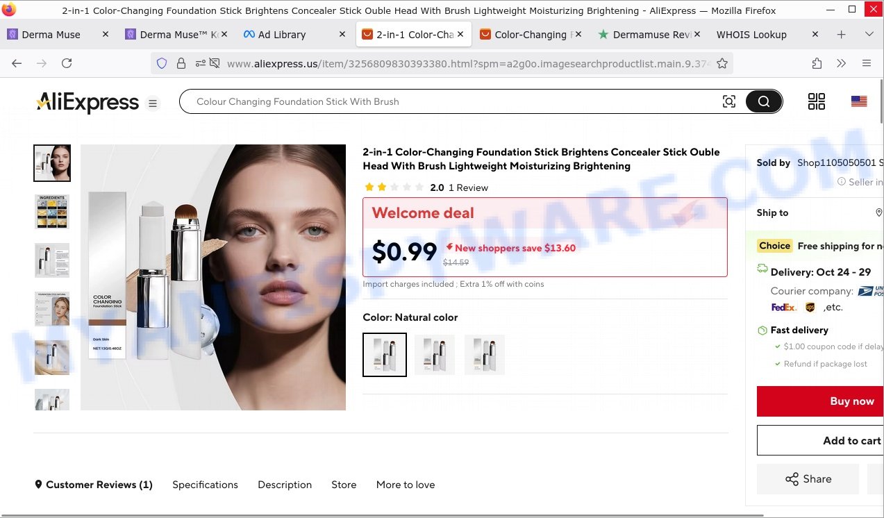Open the Specifications section tab
The height and width of the screenshot is (518, 884).
click(x=205, y=485)
